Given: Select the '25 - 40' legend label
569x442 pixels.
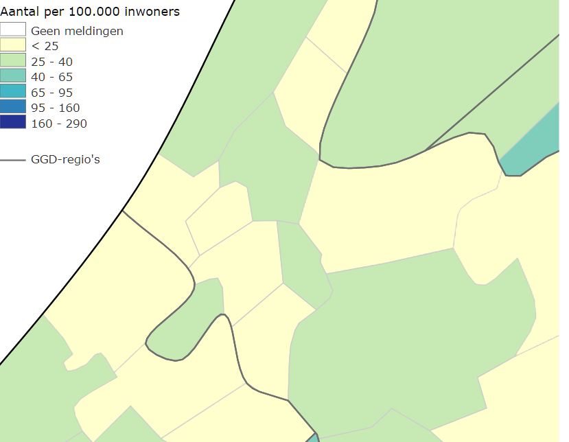Looking at the screenshot, I should click(x=52, y=62).
